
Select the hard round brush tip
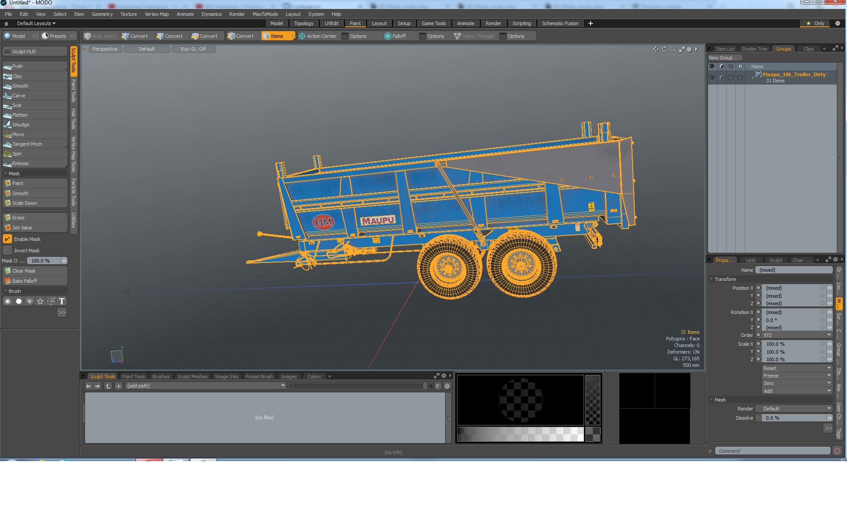19,301
